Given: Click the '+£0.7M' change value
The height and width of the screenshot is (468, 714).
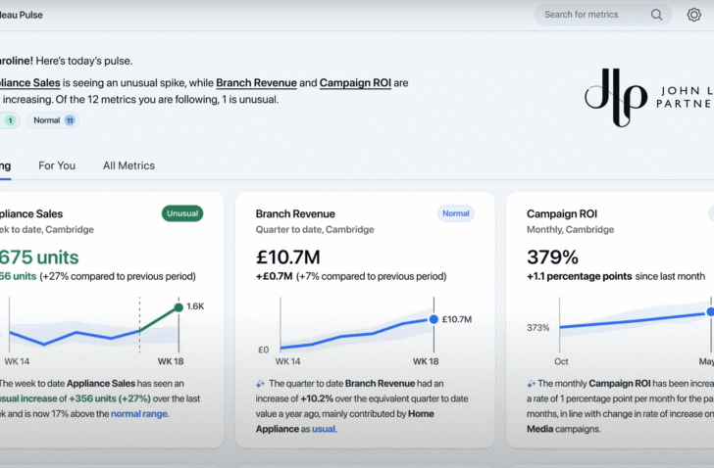Looking at the screenshot, I should click(275, 277).
